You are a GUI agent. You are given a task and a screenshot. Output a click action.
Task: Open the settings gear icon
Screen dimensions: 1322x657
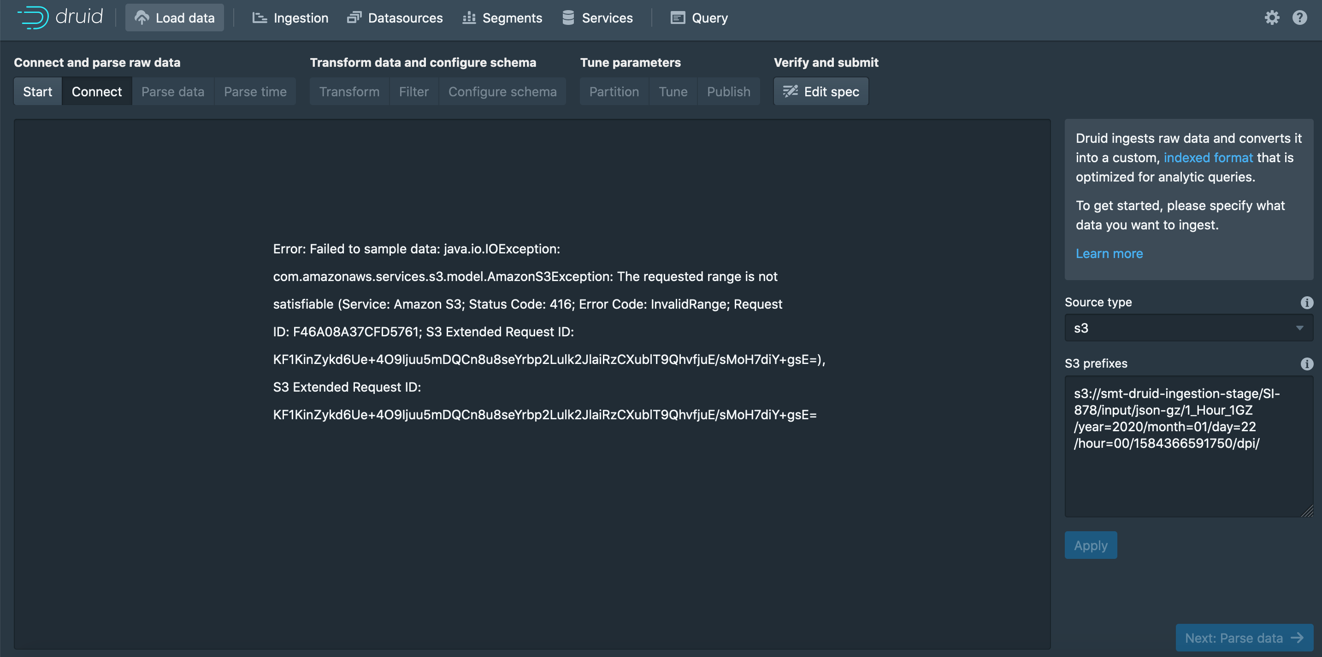1271,18
